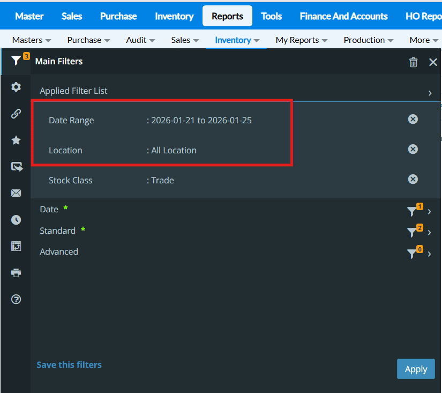Expand the Date filter section chevron
Screen dimensions: 442x393
coord(429,212)
